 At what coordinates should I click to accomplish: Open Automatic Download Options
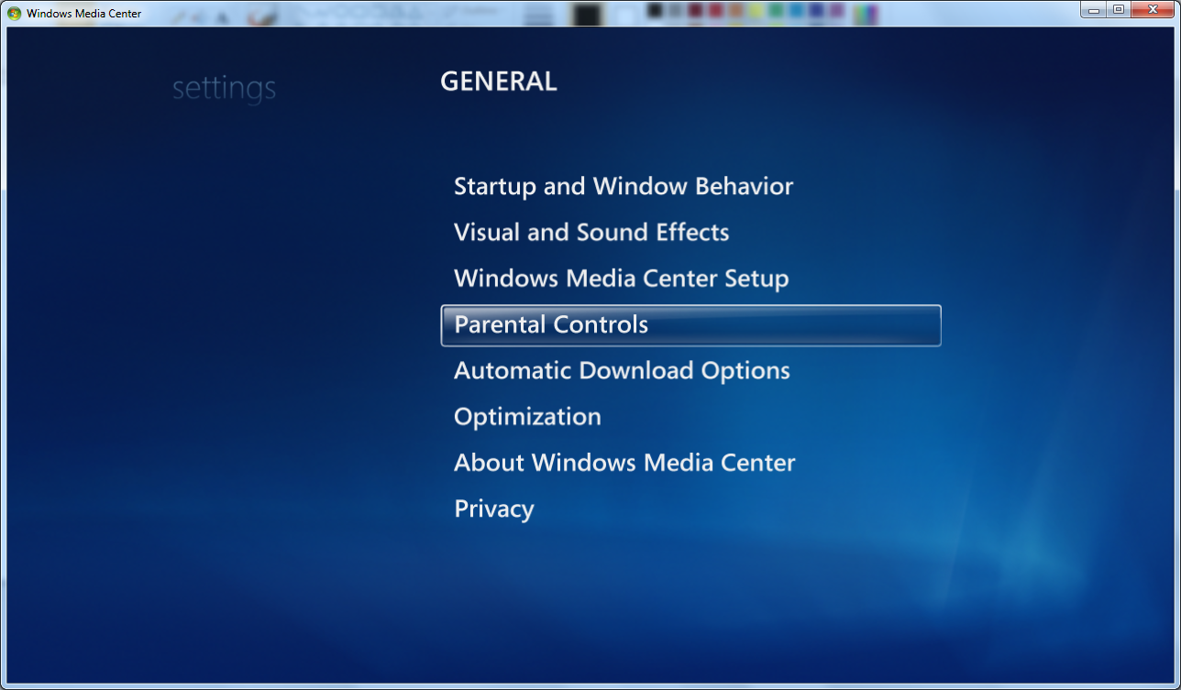tap(622, 371)
